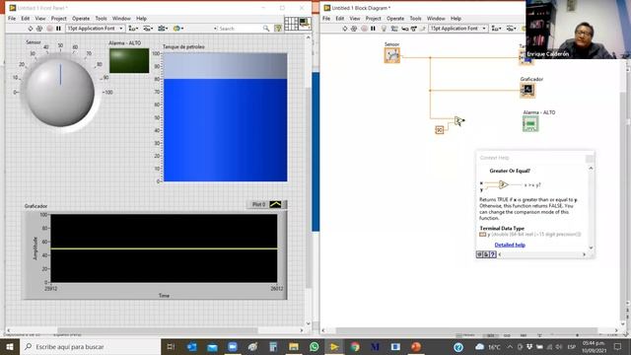
Task: Click the Plot 0 legend swatch
Action: tap(275, 204)
